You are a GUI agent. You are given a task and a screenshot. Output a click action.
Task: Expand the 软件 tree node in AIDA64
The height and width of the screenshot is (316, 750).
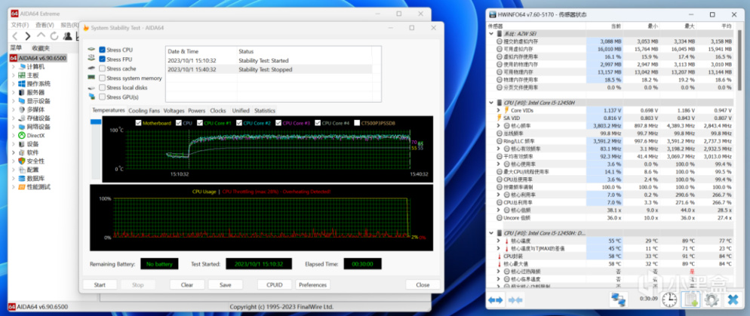[14, 152]
